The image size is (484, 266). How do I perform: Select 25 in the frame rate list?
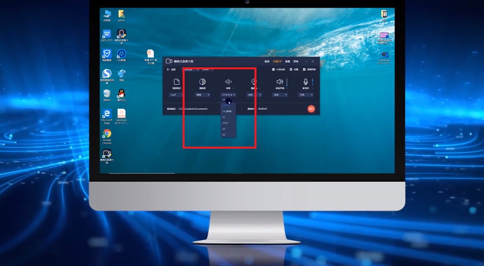tap(228, 117)
